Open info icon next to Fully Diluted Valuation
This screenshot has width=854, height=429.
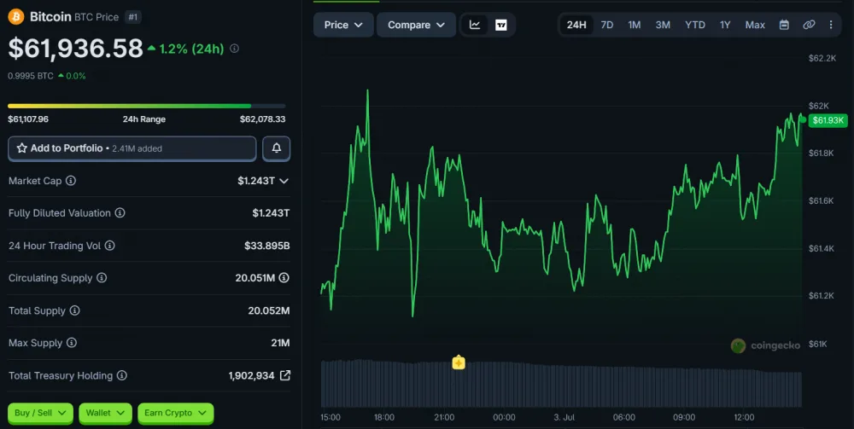click(x=120, y=213)
